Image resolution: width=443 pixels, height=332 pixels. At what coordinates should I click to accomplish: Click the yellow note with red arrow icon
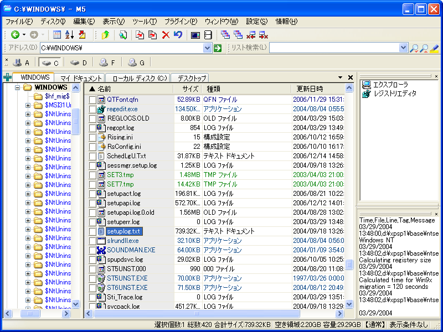82,35
